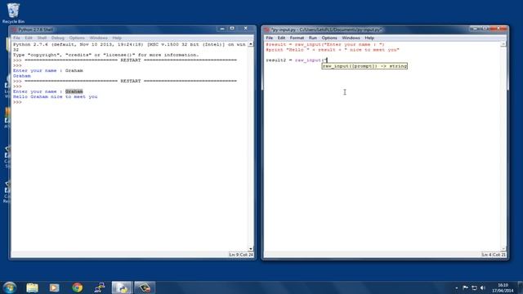Show hidden tray icons arrow
Screen dimensions: 523x294
tap(456, 288)
